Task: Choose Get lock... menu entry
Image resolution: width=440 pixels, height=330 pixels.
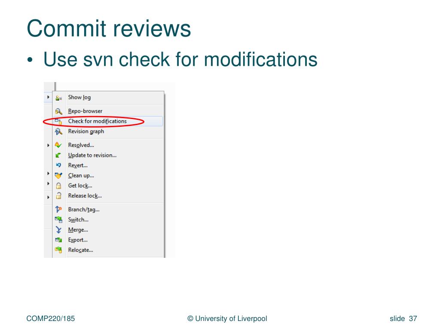Action: 108,186
